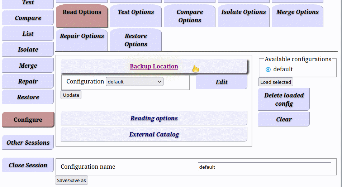Focus the Configuration name input field
This screenshot has width=342, height=187.
point(264,167)
